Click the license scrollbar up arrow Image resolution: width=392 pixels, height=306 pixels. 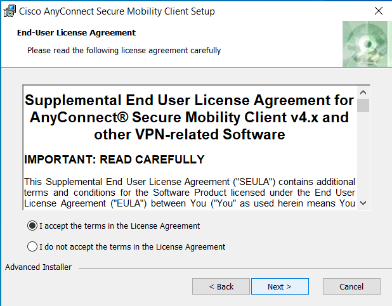point(363,92)
